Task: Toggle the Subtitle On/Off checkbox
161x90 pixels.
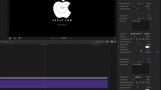Action: 148,59
